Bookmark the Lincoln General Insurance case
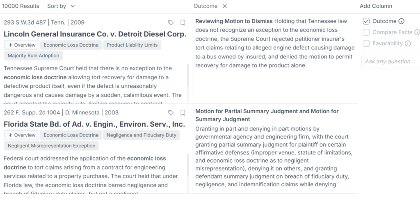Viewport: 420px width, 199px height. pyautogui.click(x=183, y=22)
